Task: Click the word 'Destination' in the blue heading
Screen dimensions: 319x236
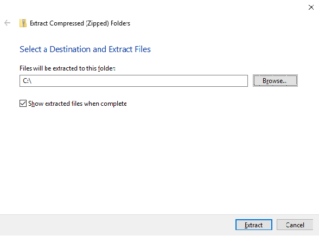Action: (x=70, y=49)
